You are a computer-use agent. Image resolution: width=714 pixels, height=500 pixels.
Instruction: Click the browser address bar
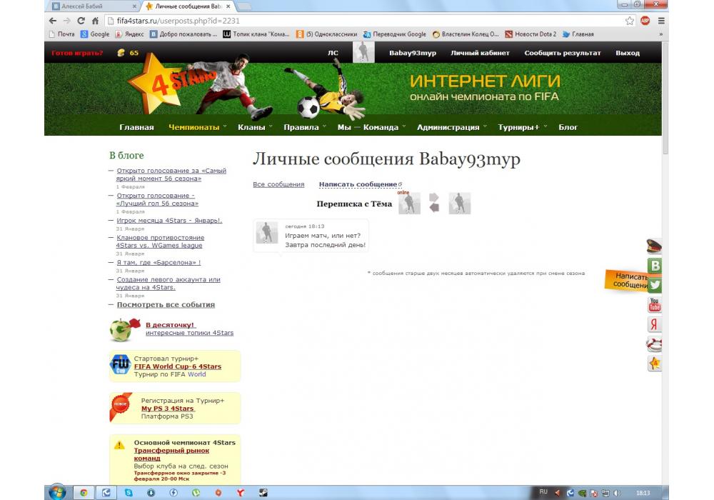click(x=357, y=21)
